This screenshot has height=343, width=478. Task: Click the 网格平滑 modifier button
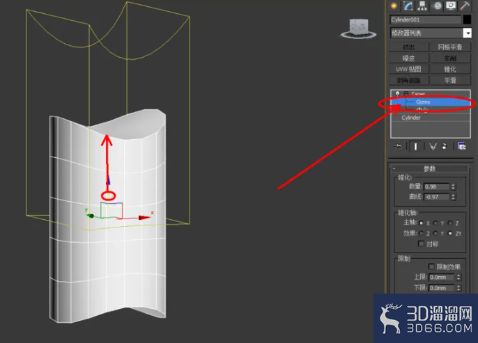[x=450, y=47]
